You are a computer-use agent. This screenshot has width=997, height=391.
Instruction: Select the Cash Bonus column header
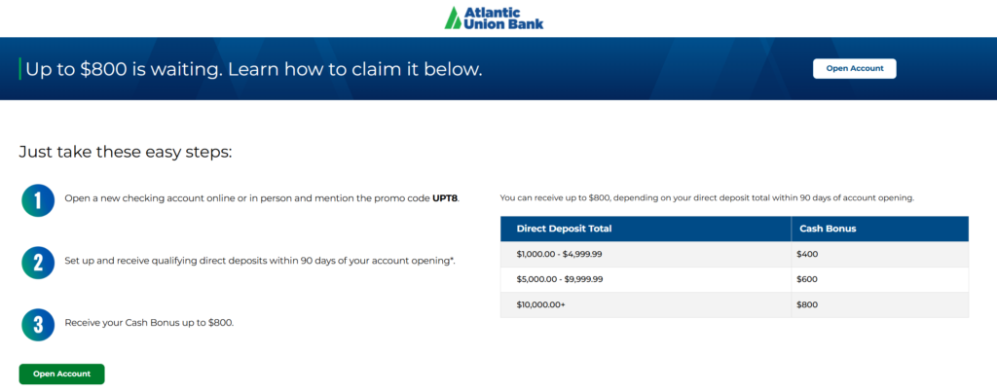879,229
